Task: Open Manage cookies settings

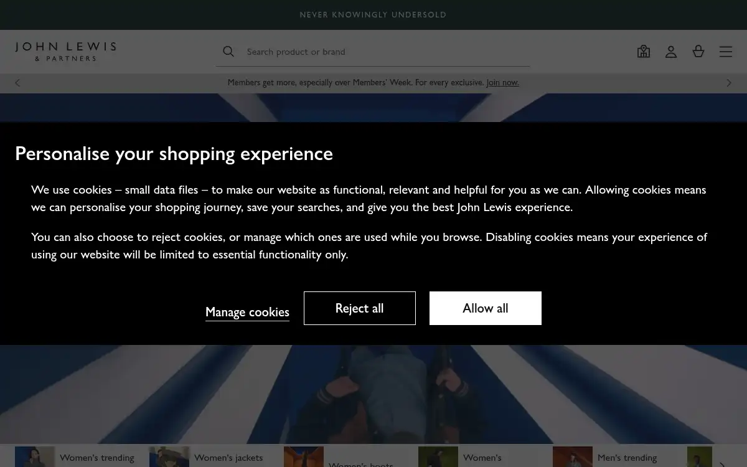Action: click(247, 312)
